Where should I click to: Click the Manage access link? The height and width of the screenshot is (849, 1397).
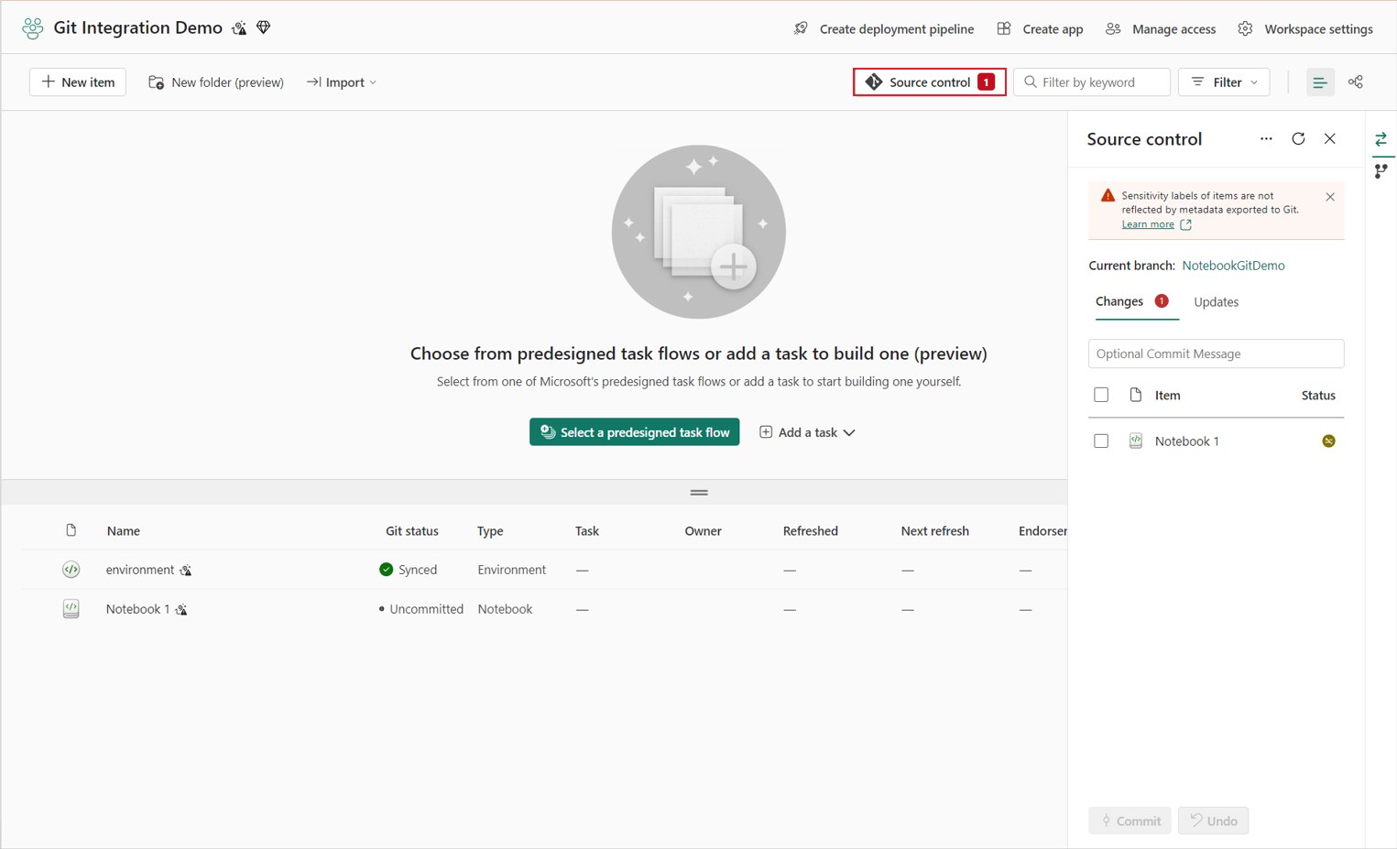(x=1174, y=28)
